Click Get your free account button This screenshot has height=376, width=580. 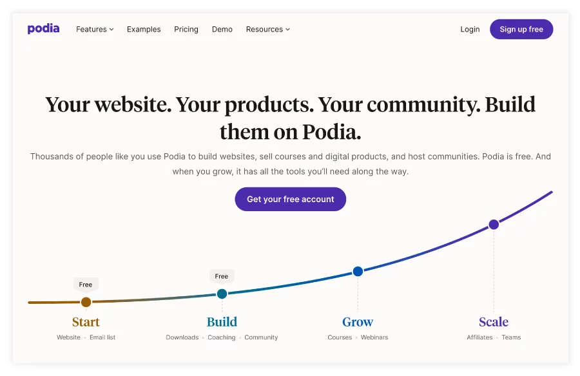(291, 200)
